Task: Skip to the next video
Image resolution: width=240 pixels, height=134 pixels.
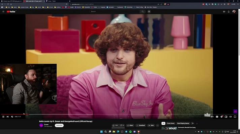Action: pos(7,117)
